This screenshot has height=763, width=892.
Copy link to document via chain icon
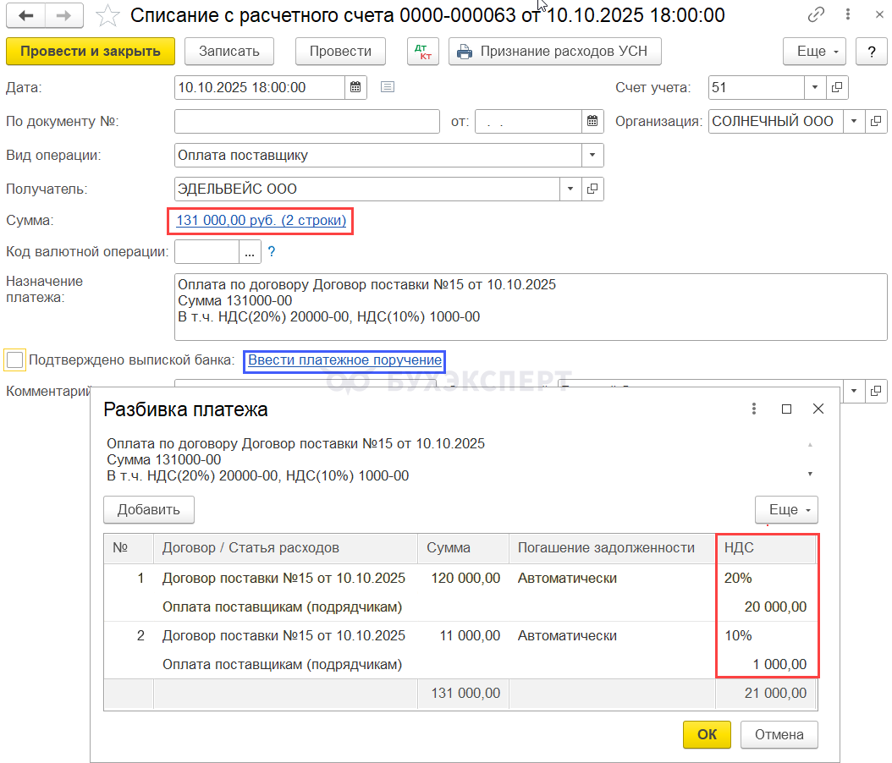pyautogui.click(x=817, y=15)
